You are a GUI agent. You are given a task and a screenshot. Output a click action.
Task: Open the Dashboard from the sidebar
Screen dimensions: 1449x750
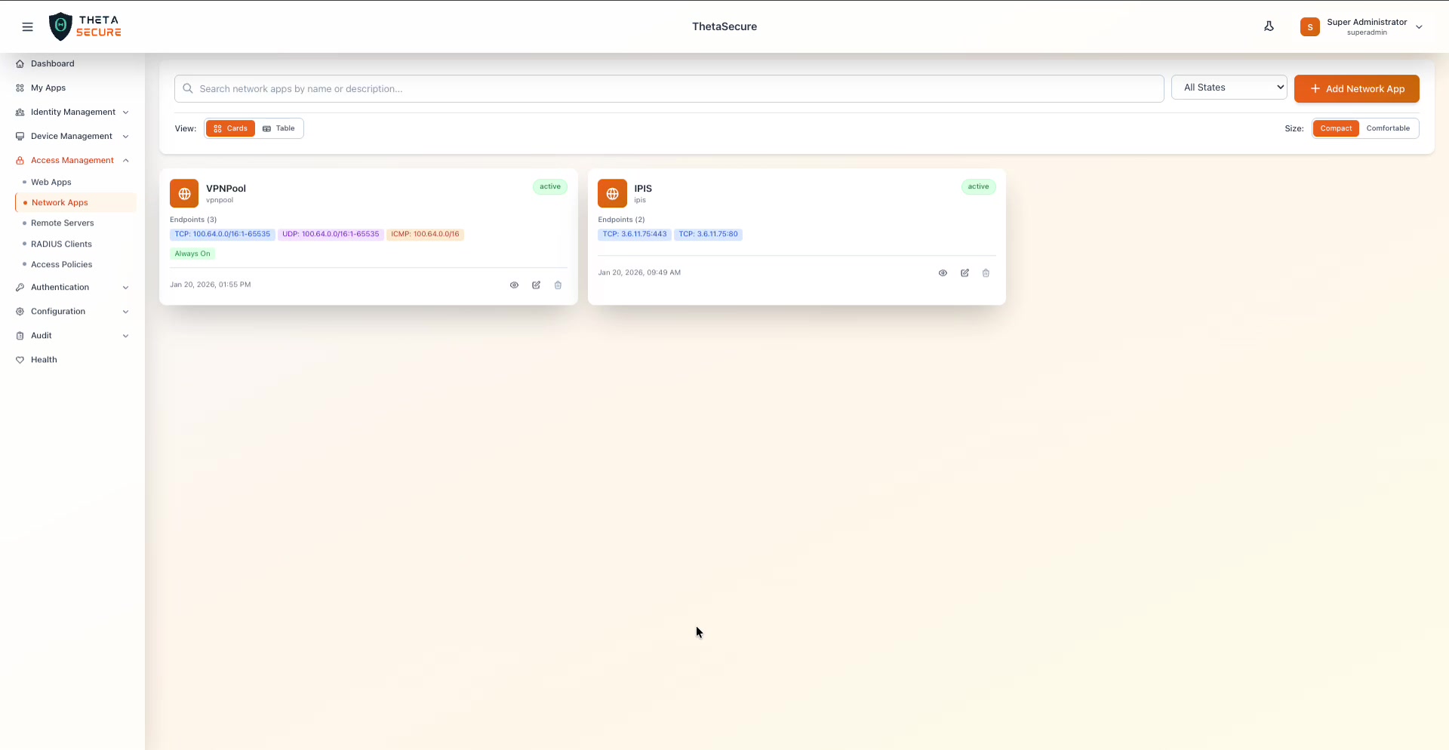coord(52,63)
